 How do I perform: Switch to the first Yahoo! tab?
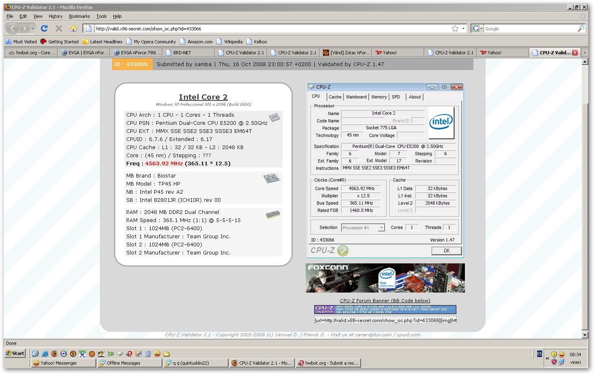[x=398, y=53]
